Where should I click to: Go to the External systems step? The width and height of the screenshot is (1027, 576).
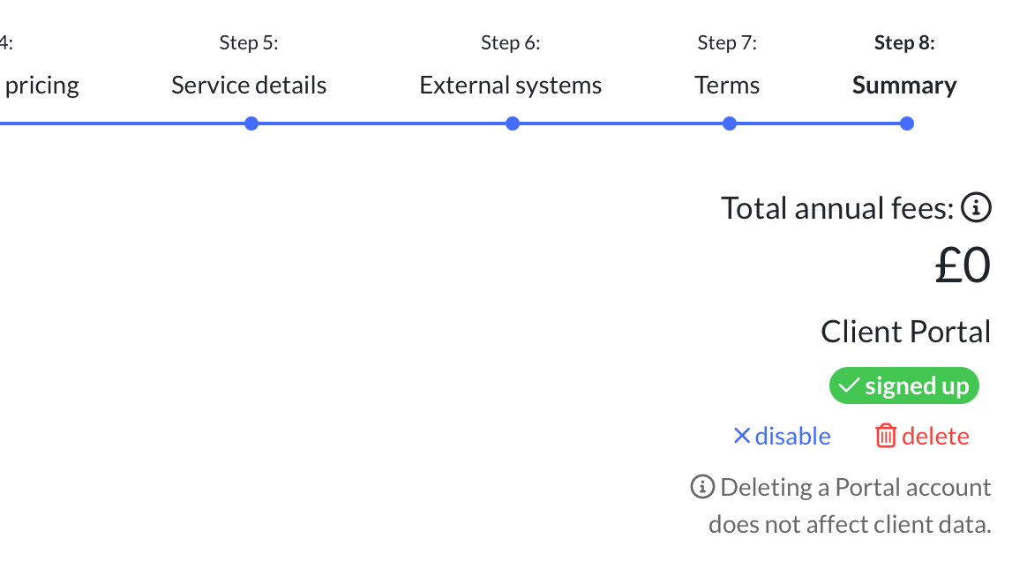pyautogui.click(x=510, y=85)
